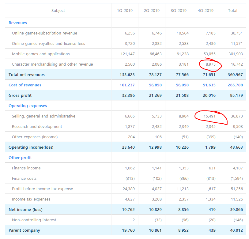The image size is (249, 239).
Task: Click the 11,526 income tax expenses total
Action: coord(237,199)
